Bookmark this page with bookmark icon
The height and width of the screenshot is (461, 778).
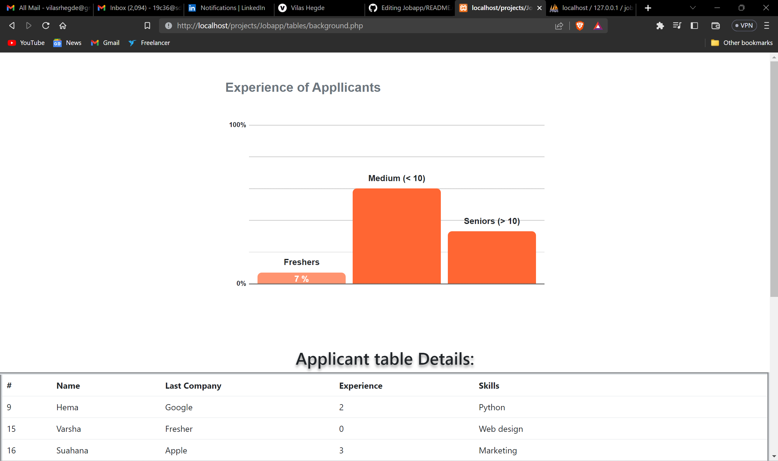[147, 26]
